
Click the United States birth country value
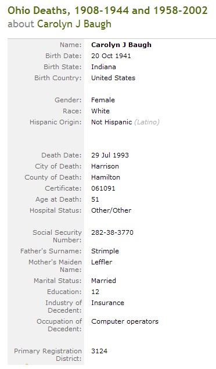click(113, 78)
